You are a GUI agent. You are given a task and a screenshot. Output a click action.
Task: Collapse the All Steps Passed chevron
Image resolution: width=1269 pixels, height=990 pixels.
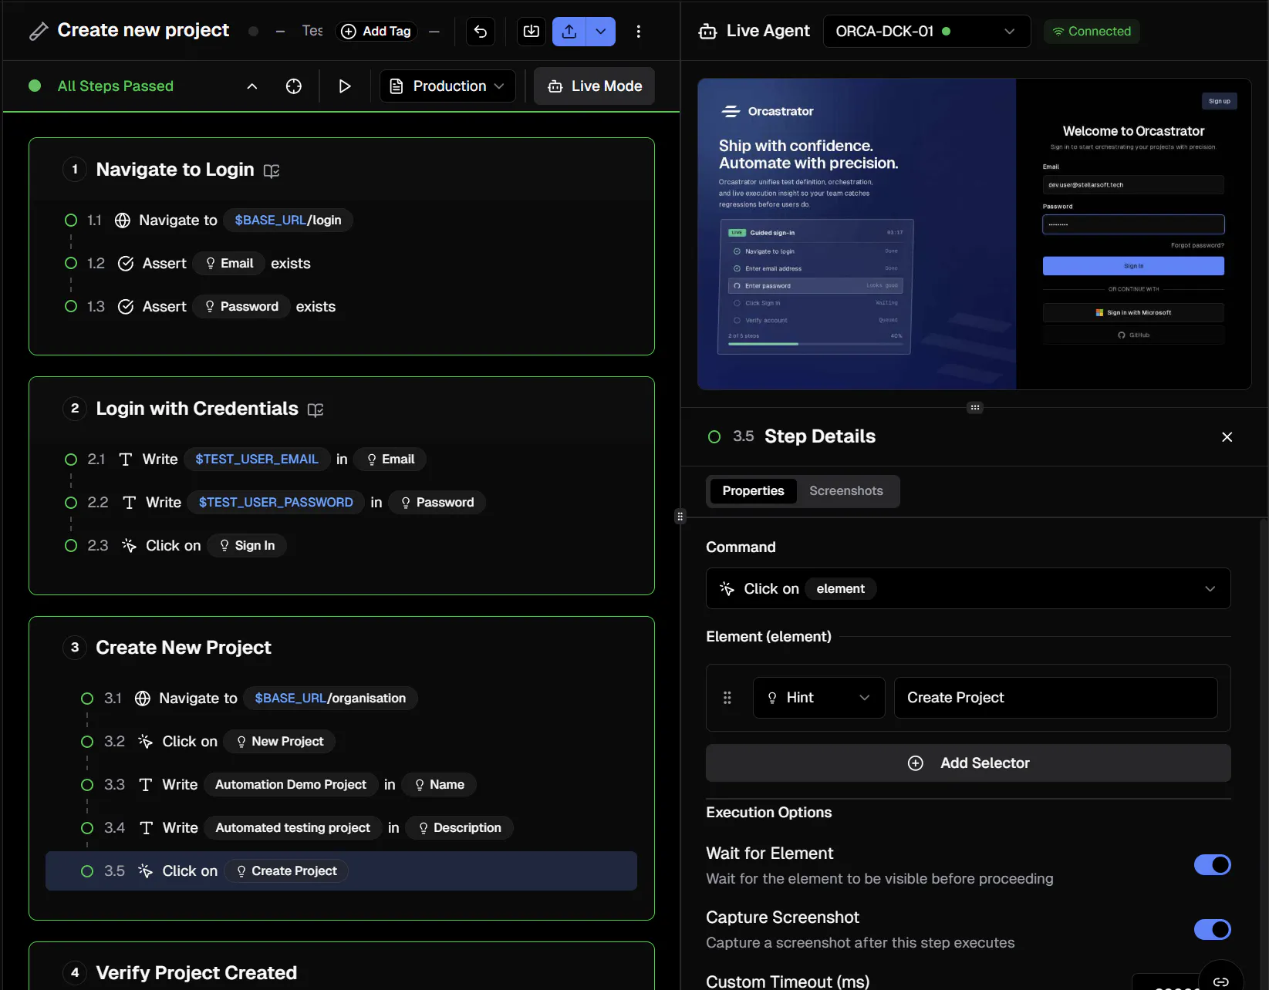pyautogui.click(x=252, y=86)
